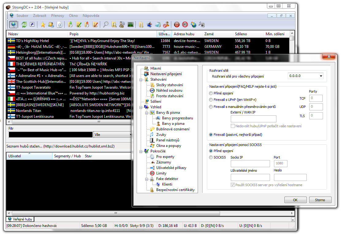Collapse the Fake detektor tree node
Screen dimensions: 342x234
point(147,179)
